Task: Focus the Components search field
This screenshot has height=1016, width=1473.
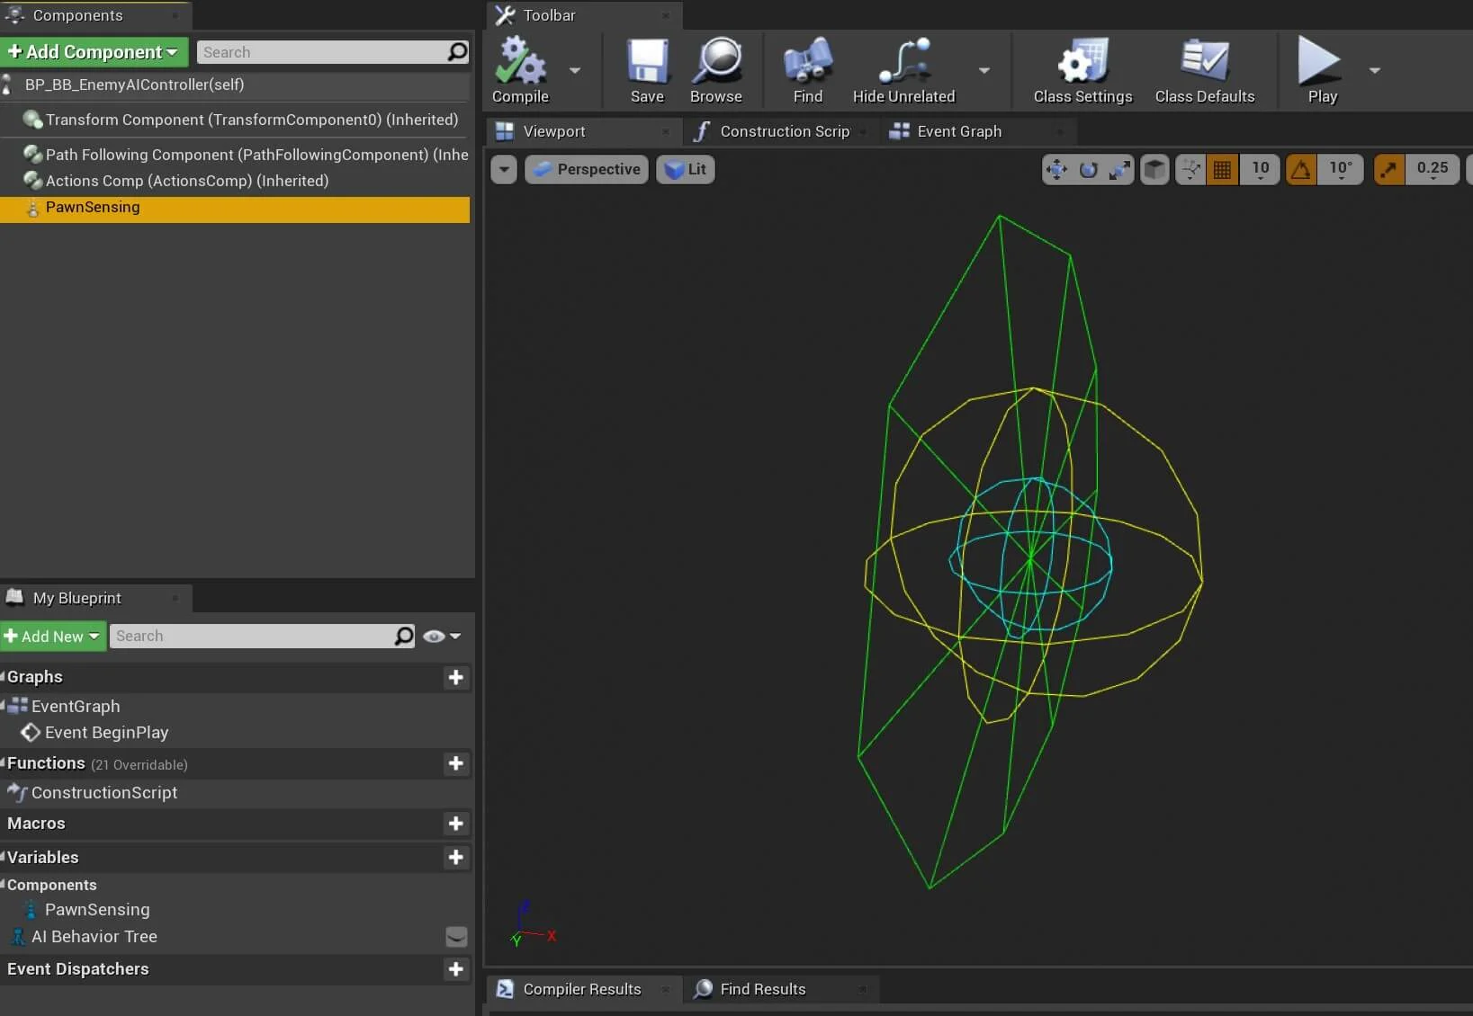Action: tap(321, 52)
